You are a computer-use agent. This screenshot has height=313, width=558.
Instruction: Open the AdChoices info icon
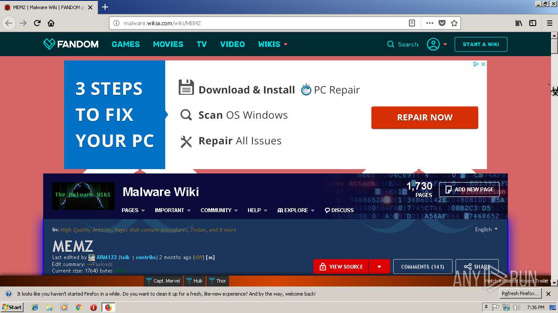pos(476,64)
